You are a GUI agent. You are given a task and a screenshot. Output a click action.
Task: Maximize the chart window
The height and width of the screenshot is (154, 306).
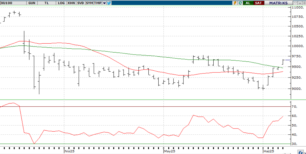304,3
